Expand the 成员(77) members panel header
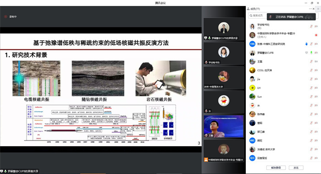This screenshot has height=174, width=321. coord(254,9)
